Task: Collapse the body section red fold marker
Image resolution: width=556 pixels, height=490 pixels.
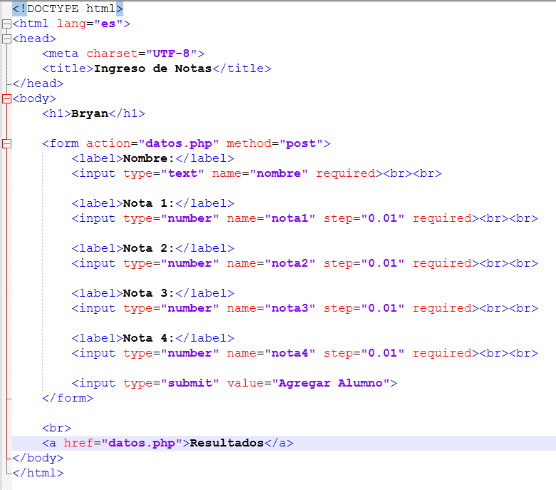Action: click(x=6, y=98)
